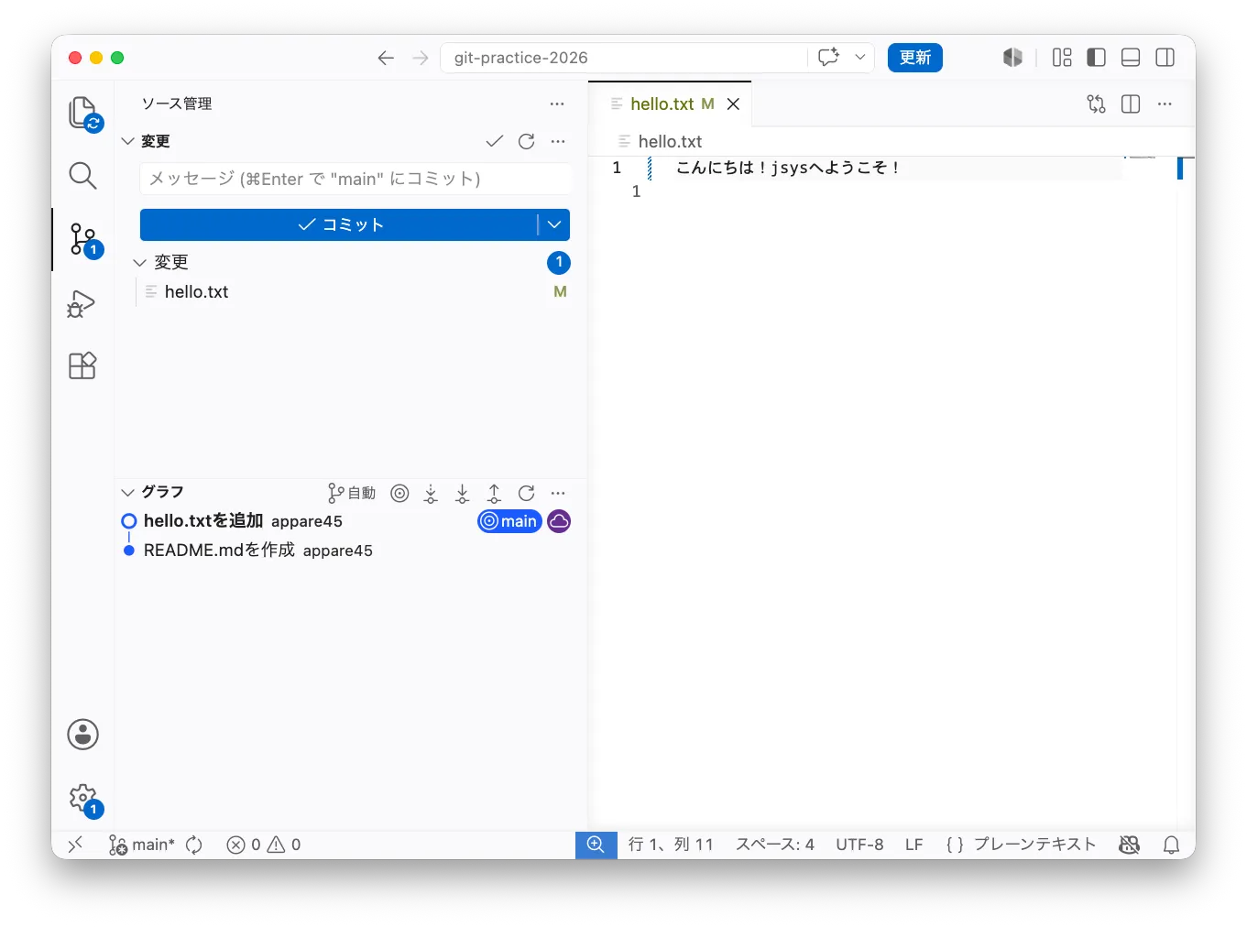Open ソース管理 view more actions menu
The image size is (1247, 927).
pyautogui.click(x=557, y=104)
